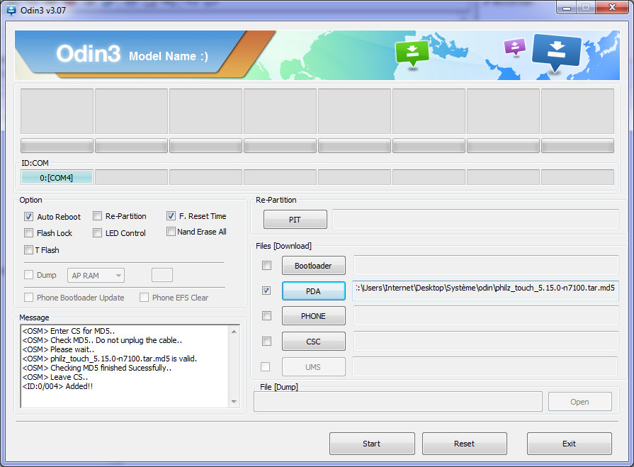634x467 pixels.
Task: Enable the Re-Partition checkbox
Action: [97, 216]
